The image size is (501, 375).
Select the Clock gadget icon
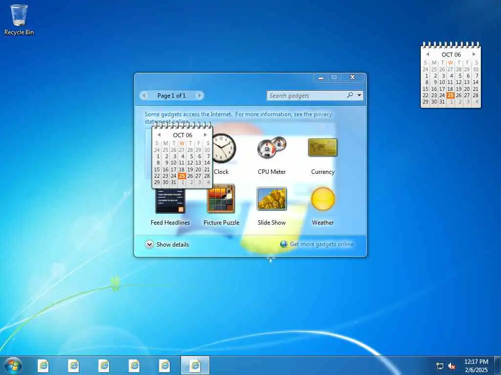click(x=224, y=148)
